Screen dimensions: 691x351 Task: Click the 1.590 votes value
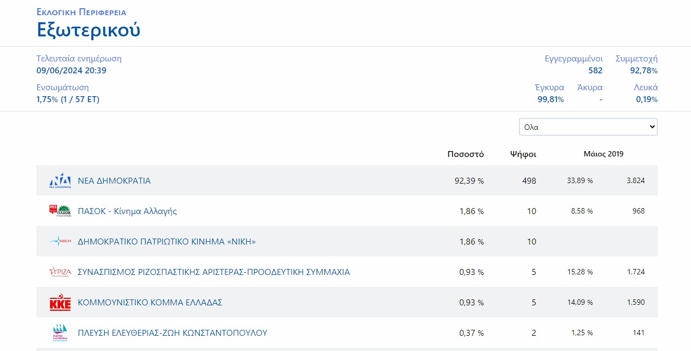[636, 303]
